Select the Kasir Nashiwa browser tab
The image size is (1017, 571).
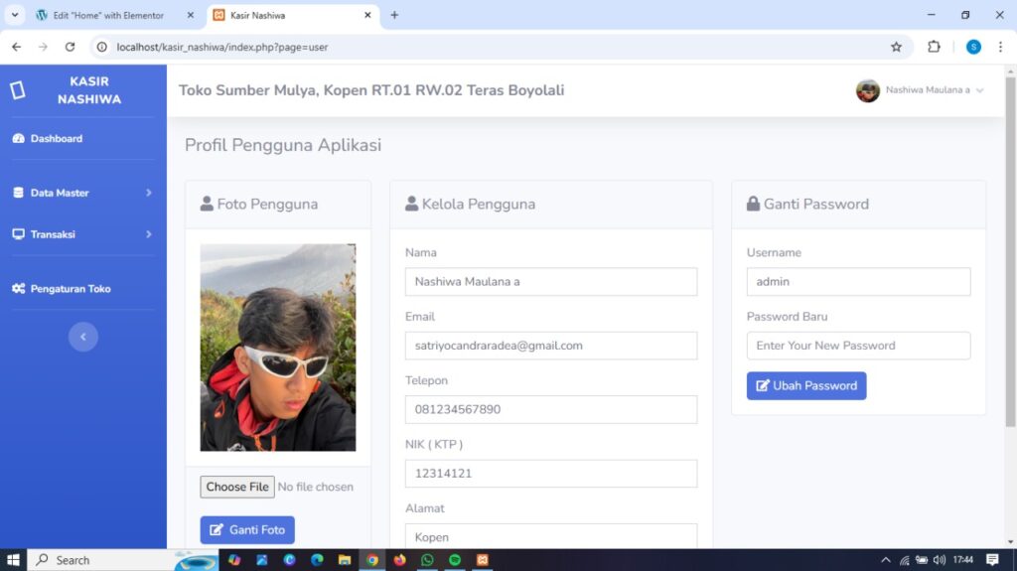pyautogui.click(x=285, y=15)
